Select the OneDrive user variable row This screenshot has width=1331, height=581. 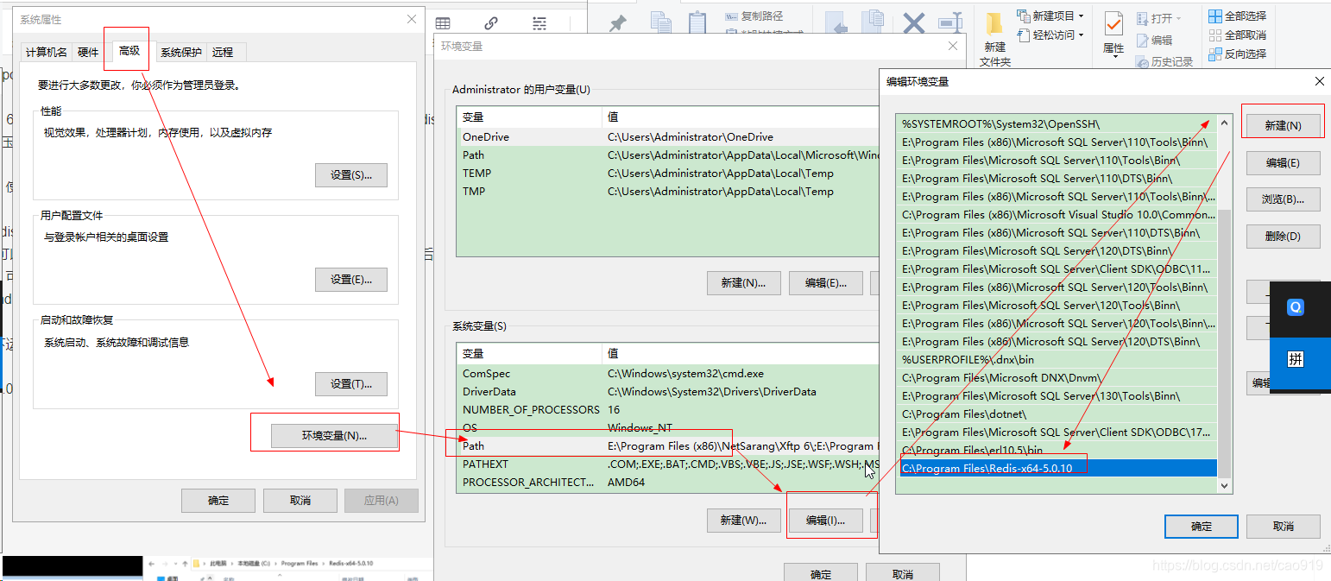pos(669,136)
